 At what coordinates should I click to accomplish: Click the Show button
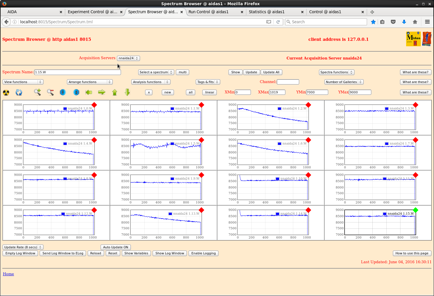click(236, 72)
